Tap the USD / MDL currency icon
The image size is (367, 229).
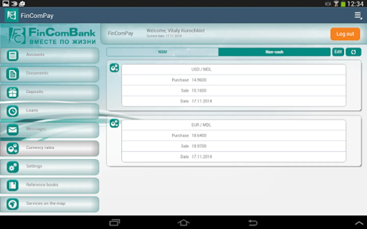coord(114,68)
